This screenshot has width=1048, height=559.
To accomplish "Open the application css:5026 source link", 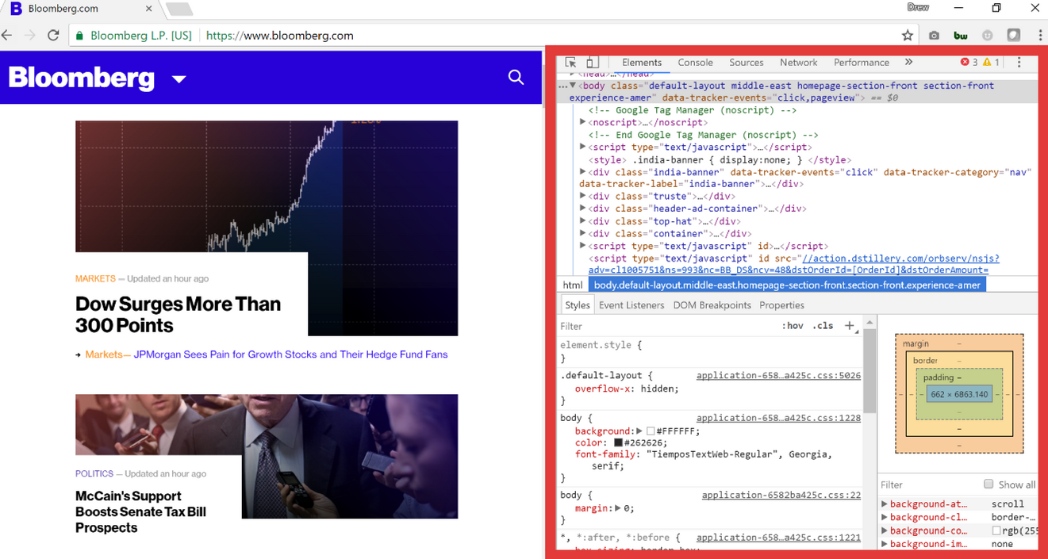I will (778, 376).
